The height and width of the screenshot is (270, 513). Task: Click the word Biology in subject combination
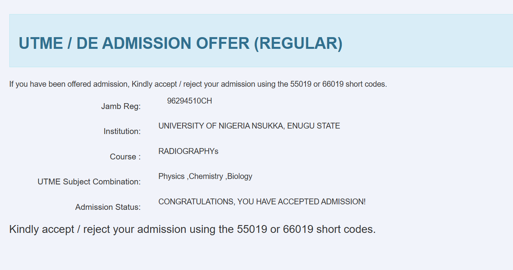tap(240, 176)
